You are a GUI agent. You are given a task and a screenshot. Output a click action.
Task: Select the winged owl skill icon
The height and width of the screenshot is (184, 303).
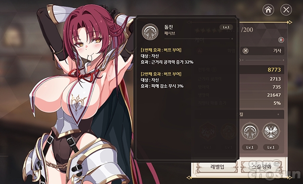point(271,132)
